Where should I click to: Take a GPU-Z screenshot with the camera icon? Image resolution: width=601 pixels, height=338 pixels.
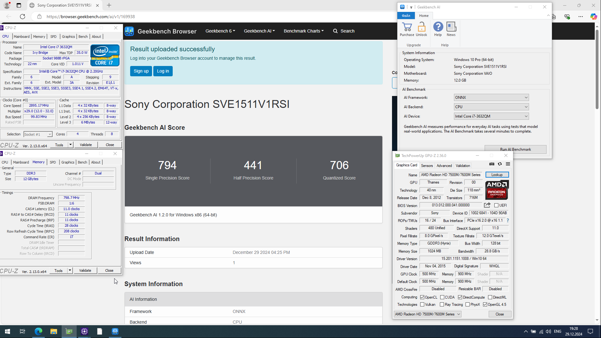coord(492,164)
